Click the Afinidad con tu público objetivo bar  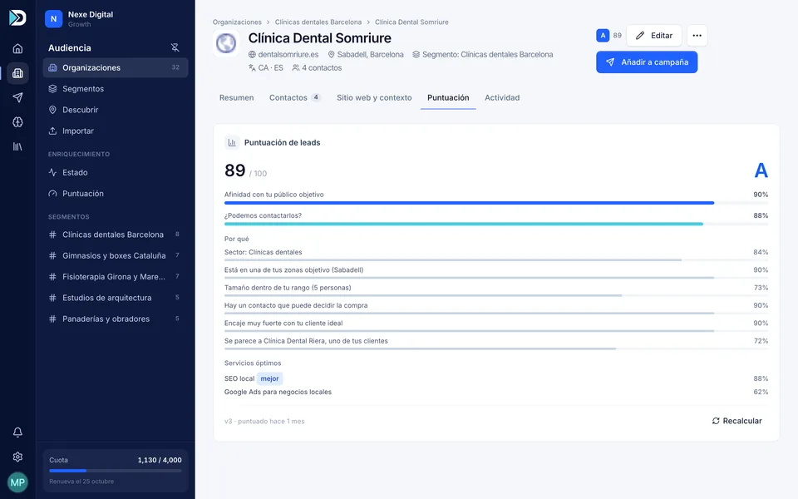pos(496,203)
